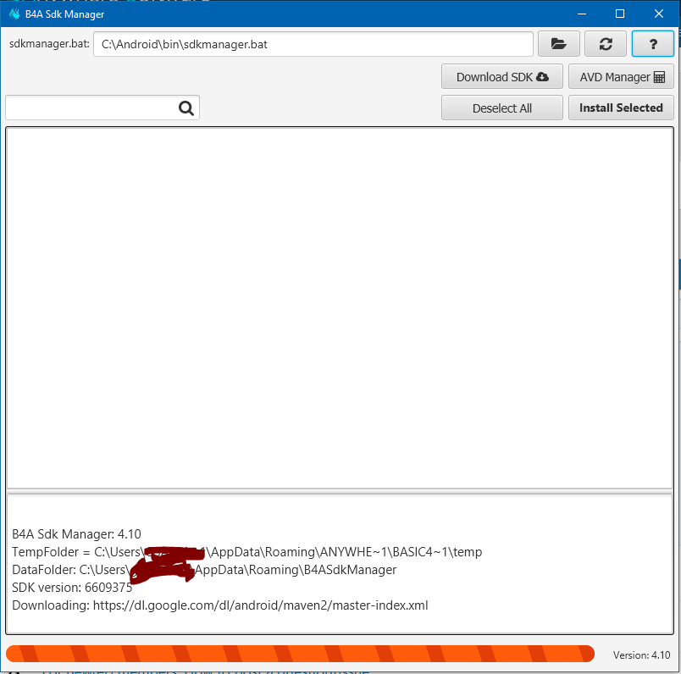
Task: Focus the sdkmanager.bat path field
Action: tap(313, 44)
